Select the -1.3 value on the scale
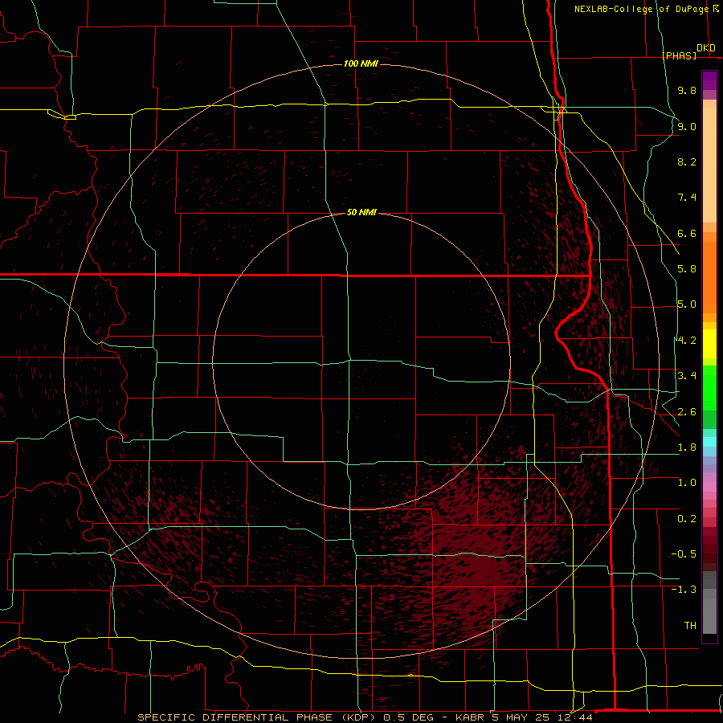The width and height of the screenshot is (723, 723). pyautogui.click(x=684, y=590)
